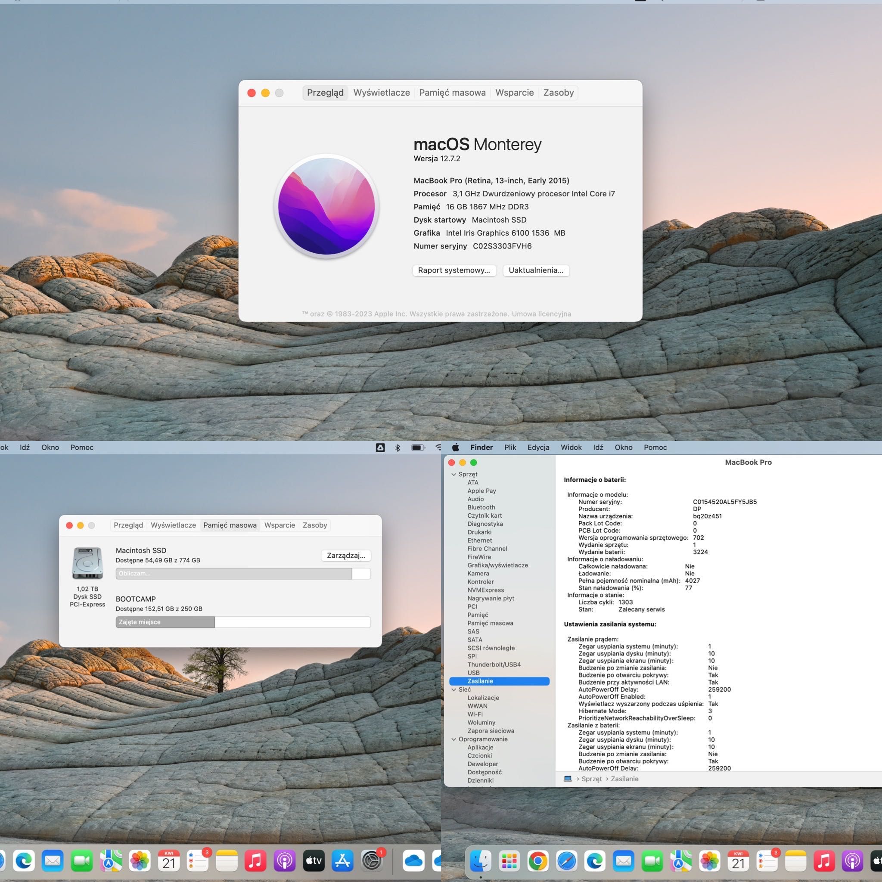Click the battery status icon

pos(418,447)
